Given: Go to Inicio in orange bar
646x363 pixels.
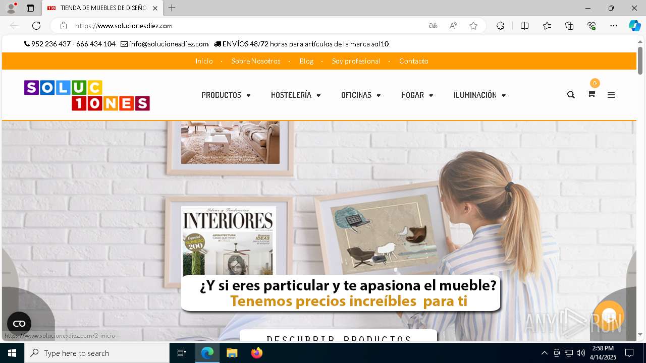Looking at the screenshot, I should [204, 61].
